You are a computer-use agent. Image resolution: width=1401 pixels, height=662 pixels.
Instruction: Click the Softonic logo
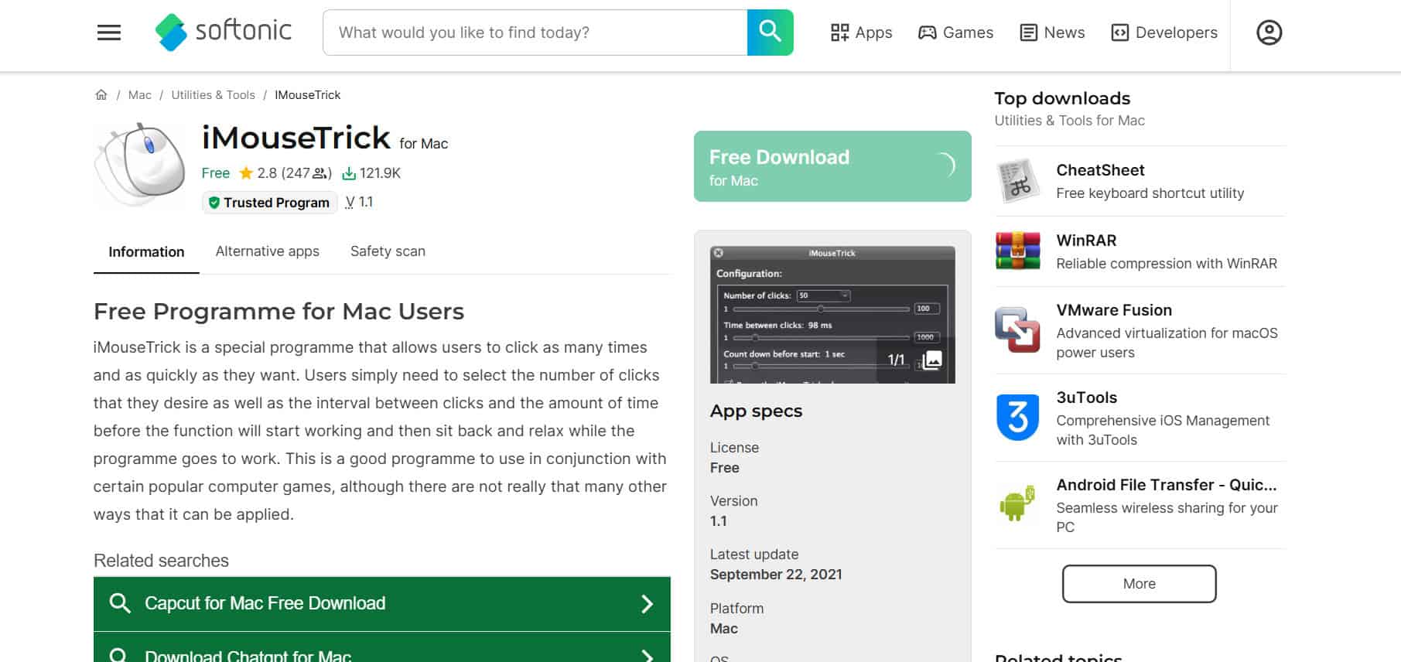(224, 32)
